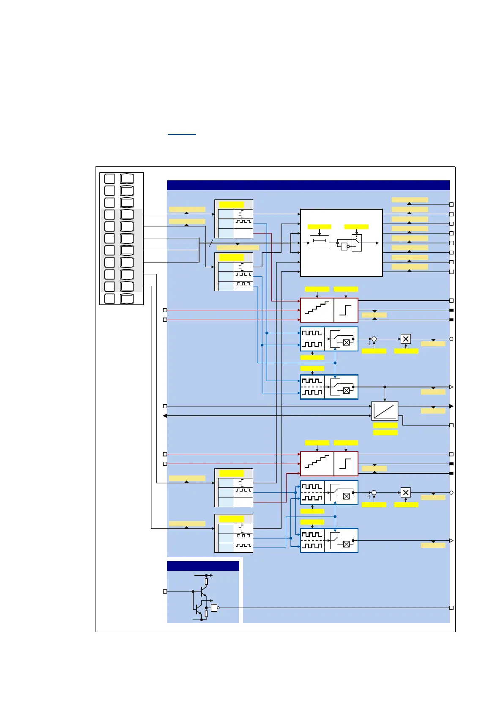Select the upper multiplier X block
The image size is (503, 713).
coord(406,339)
